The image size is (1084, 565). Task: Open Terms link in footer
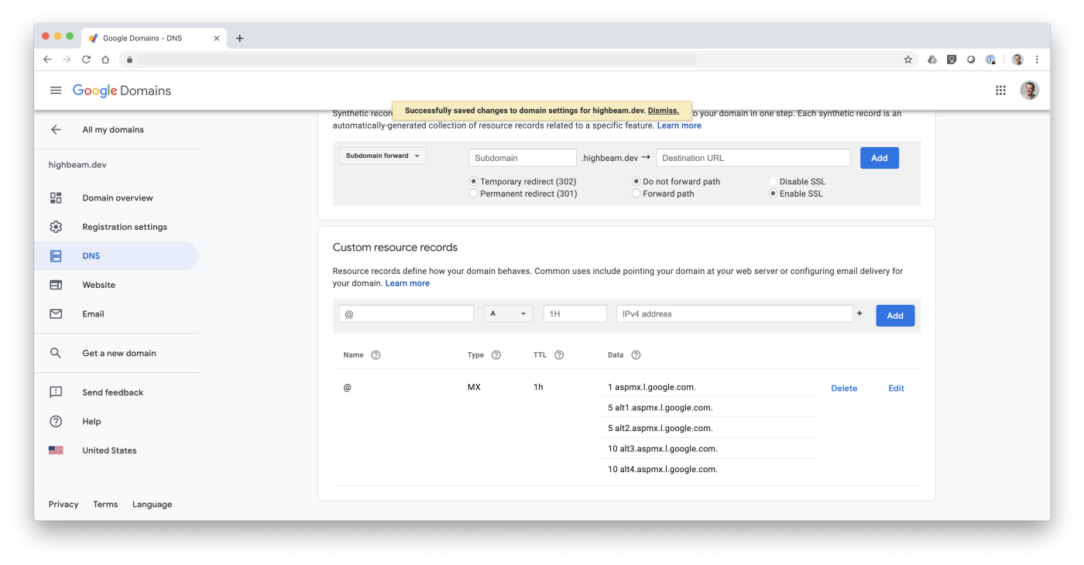pyautogui.click(x=105, y=505)
